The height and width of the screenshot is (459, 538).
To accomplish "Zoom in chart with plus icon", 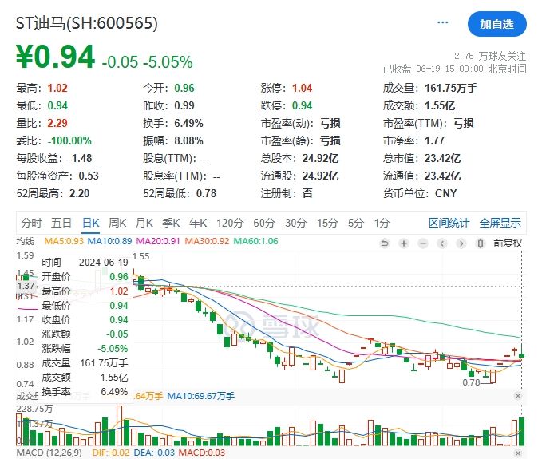I will [x=404, y=243].
